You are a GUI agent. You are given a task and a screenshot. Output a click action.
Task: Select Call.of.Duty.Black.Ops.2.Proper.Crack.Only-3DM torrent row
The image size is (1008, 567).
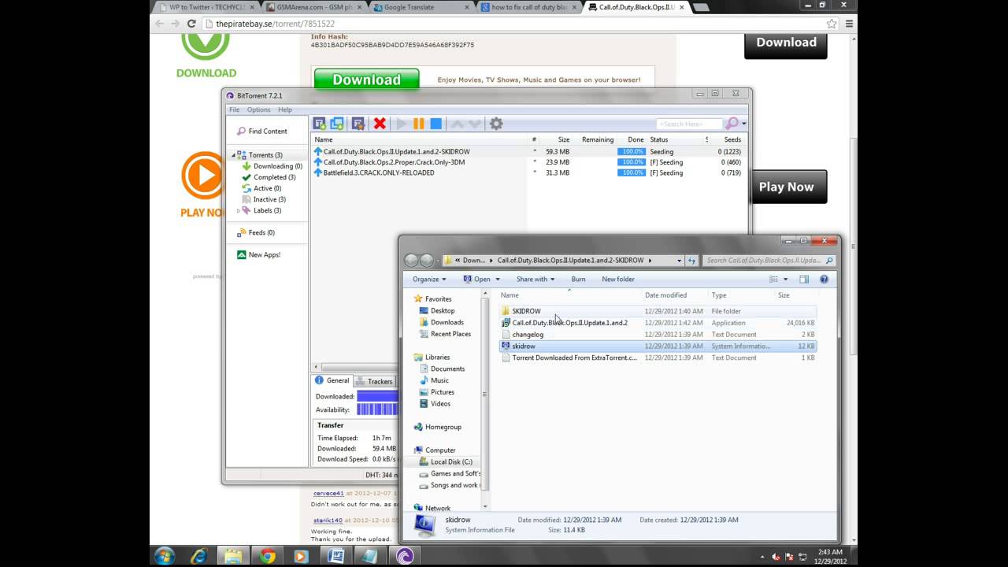[x=528, y=162]
